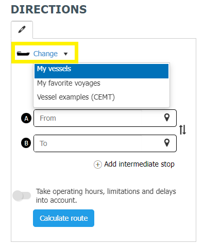204x245 pixels.
Task: Click Calculate route button
Action: coord(63,218)
